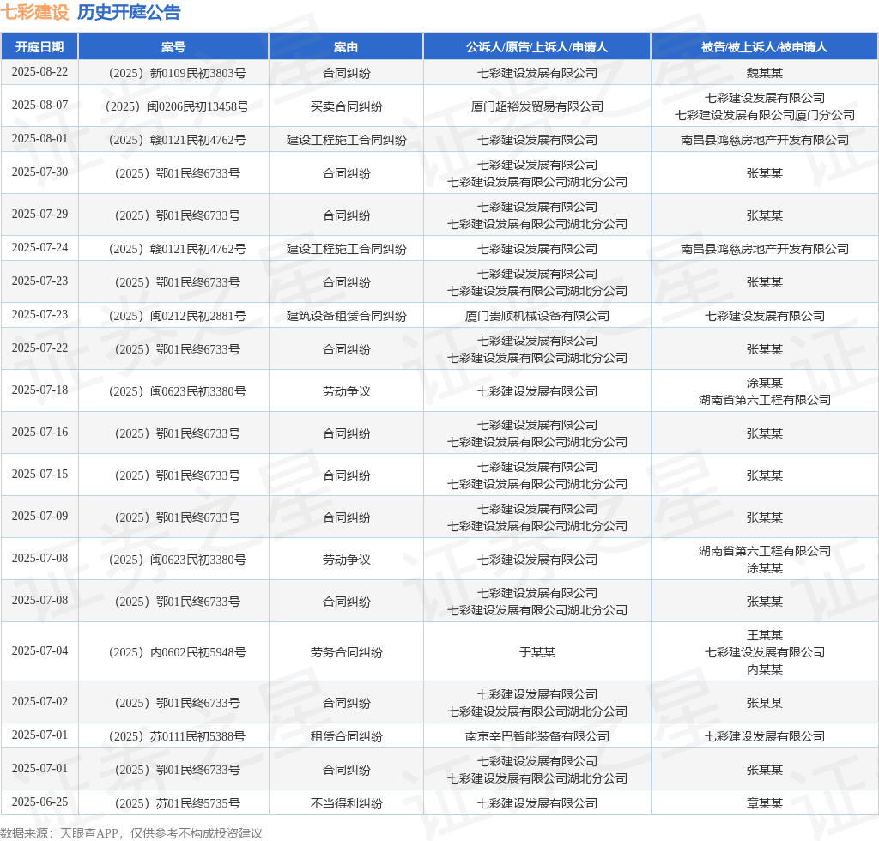Click date 2025-08-22
The width and height of the screenshot is (879, 841).
coord(39,72)
